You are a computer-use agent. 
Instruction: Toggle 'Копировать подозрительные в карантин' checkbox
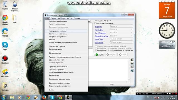96,51
